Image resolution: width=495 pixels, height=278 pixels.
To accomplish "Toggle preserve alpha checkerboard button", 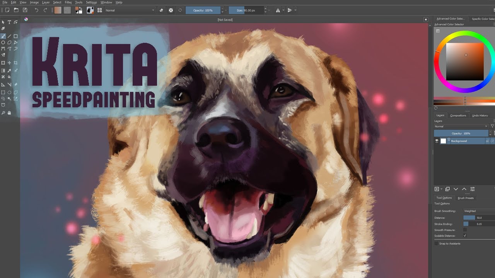I will (171, 10).
